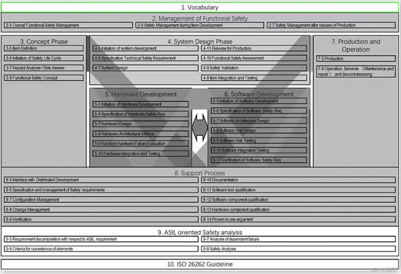Select 8-9 Verification box

click(x=101, y=219)
